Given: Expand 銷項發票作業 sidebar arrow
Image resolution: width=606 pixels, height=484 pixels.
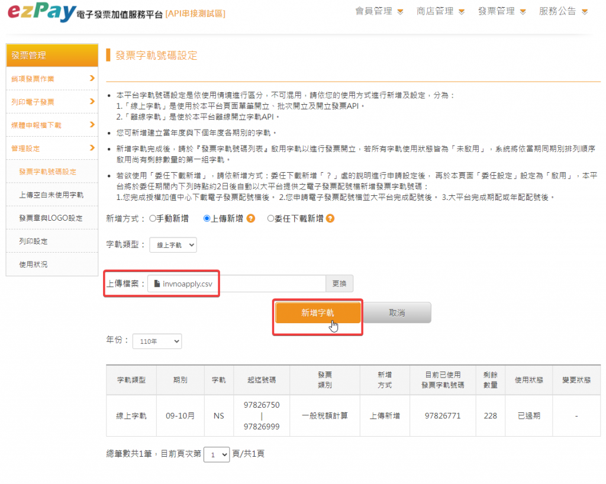Looking at the screenshot, I should [x=92, y=78].
